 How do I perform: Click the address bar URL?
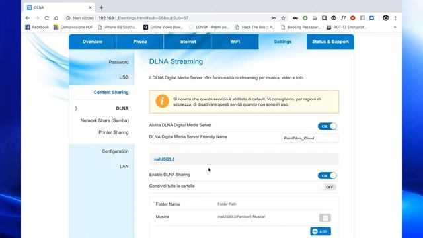click(143, 18)
